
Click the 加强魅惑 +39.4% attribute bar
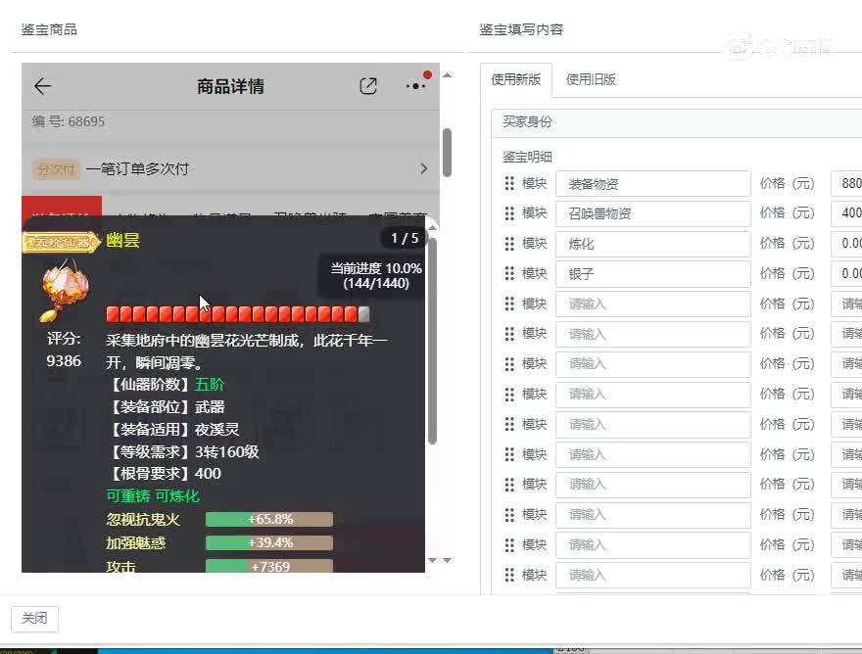pos(268,543)
